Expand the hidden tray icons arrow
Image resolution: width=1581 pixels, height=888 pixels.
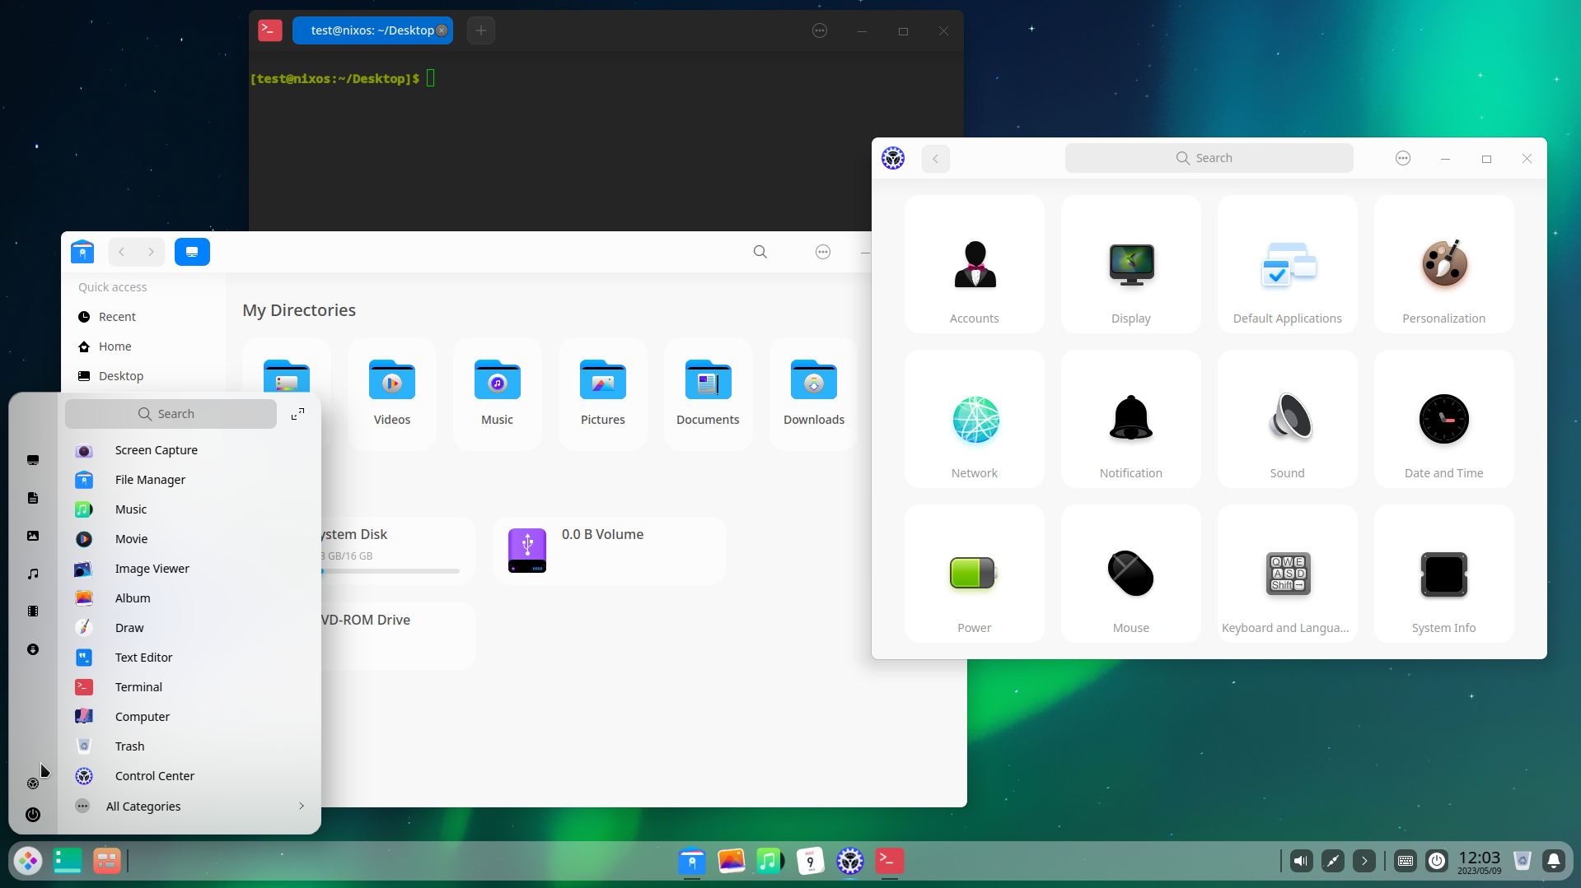coord(1363,861)
